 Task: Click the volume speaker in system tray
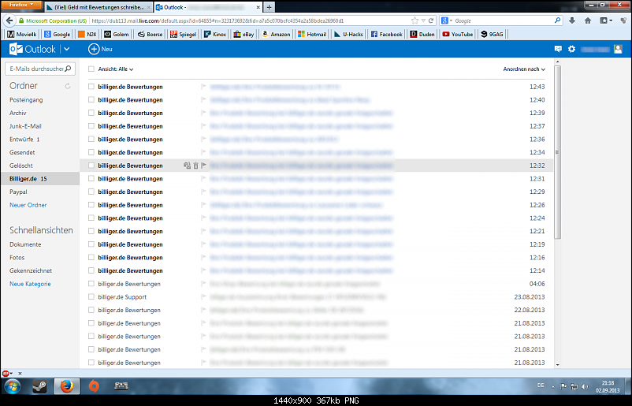pyautogui.click(x=585, y=386)
